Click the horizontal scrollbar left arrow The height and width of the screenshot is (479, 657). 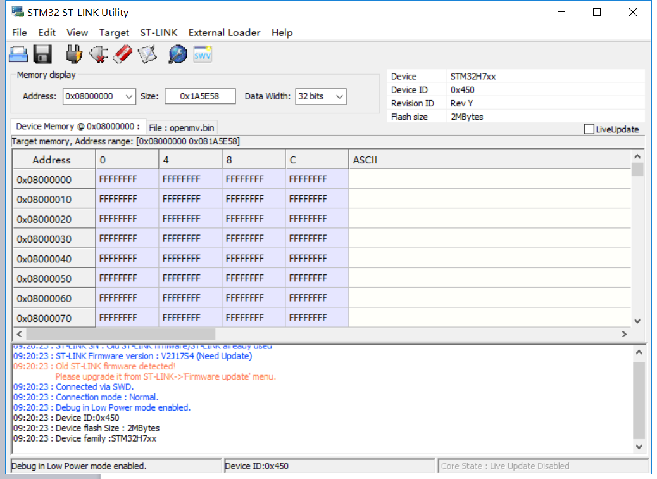[19, 335]
